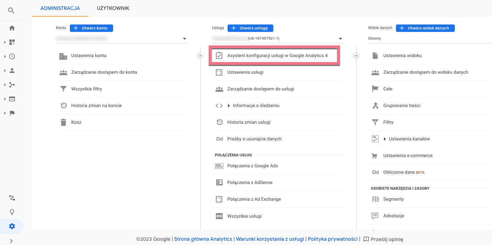Image resolution: width=492 pixels, height=245 pixels.
Task: Click the Attribution path icon in sidebar
Action: click(12, 198)
